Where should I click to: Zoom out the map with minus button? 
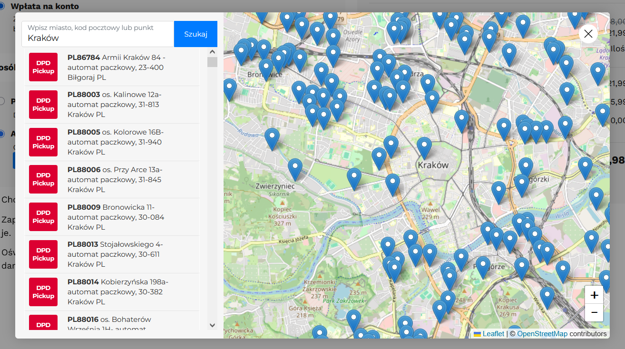click(x=594, y=312)
